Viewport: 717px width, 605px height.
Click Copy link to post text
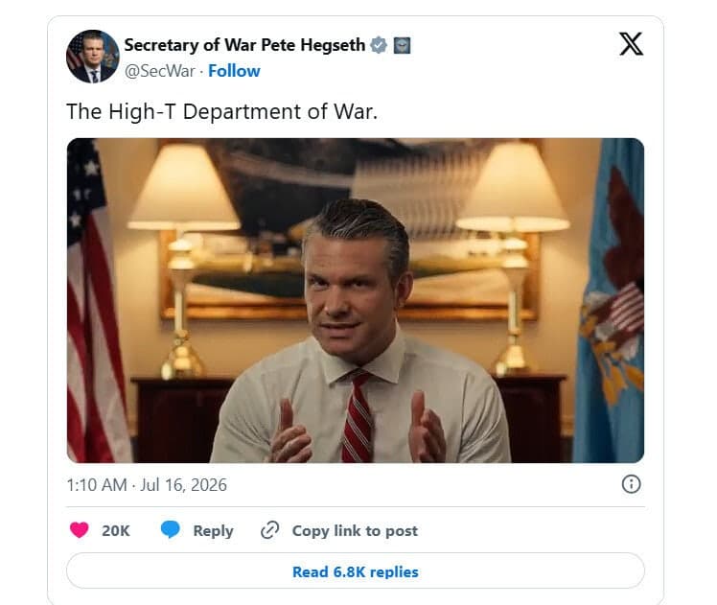355,530
